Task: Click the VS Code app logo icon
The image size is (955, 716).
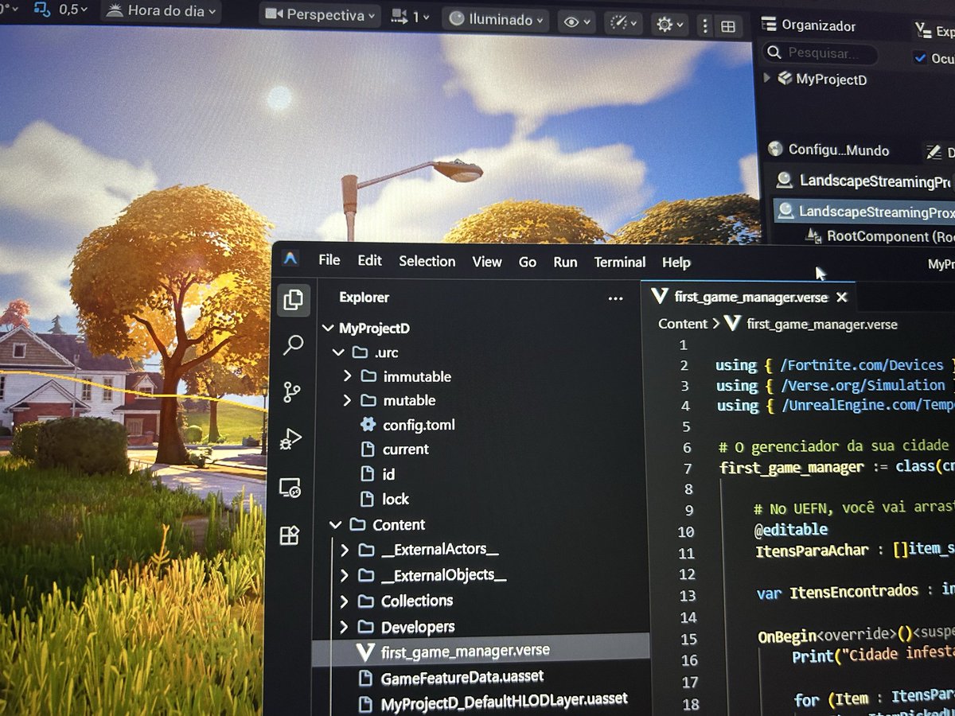Action: pyautogui.click(x=290, y=258)
